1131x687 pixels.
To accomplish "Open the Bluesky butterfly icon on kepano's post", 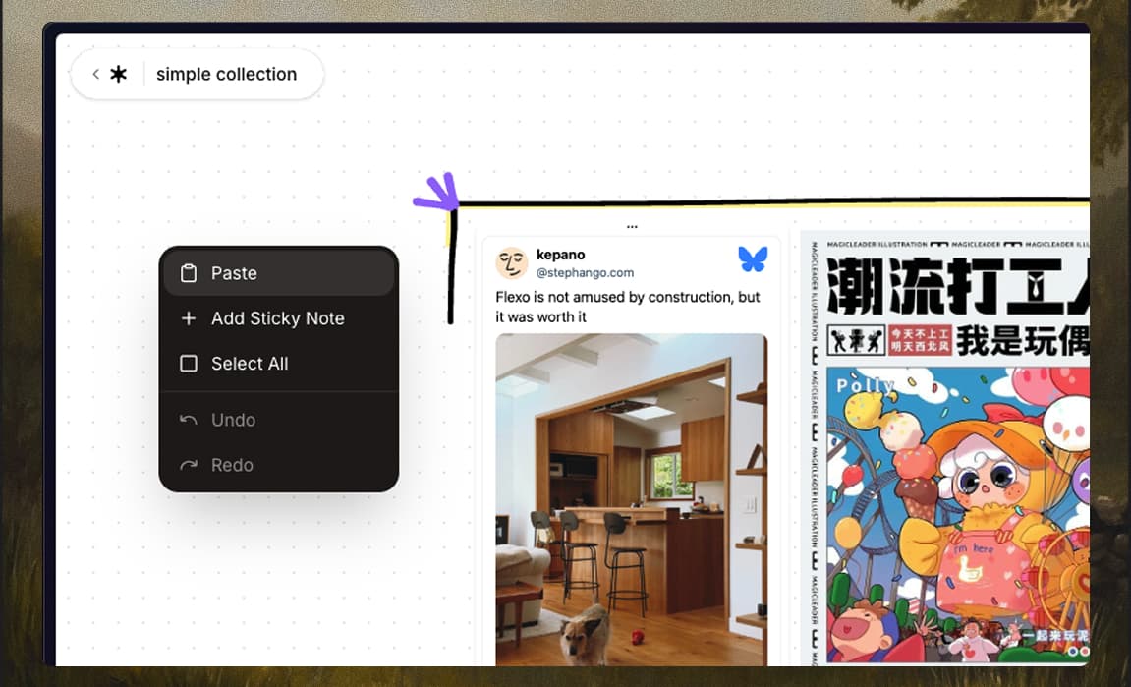I will 753,258.
